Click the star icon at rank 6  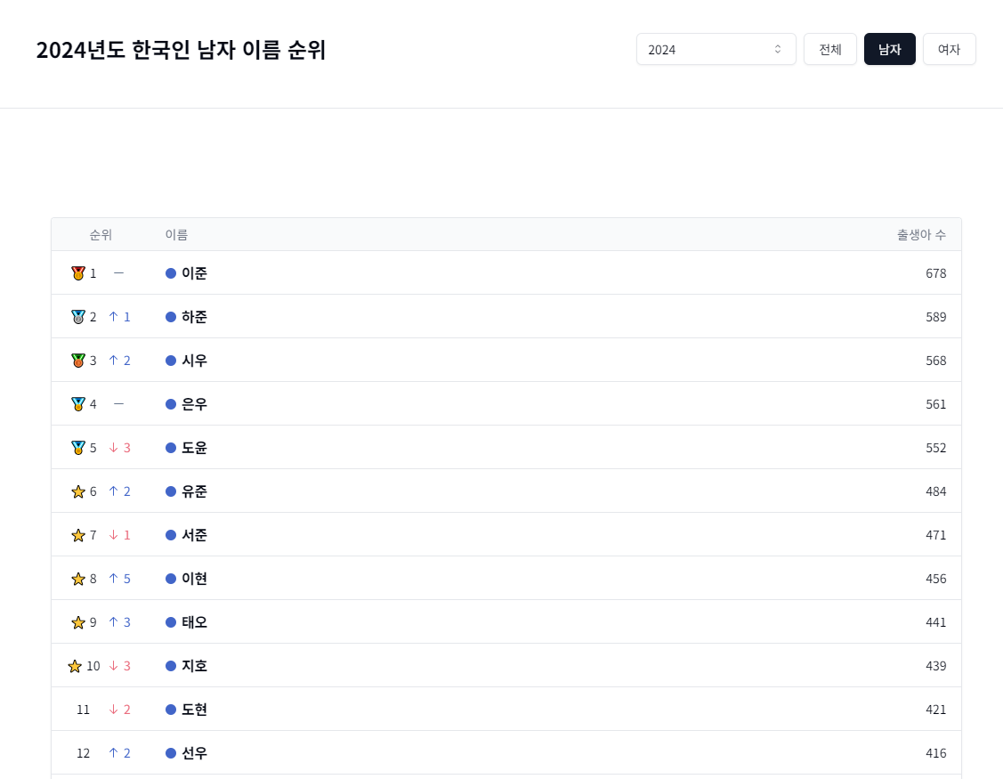[78, 491]
